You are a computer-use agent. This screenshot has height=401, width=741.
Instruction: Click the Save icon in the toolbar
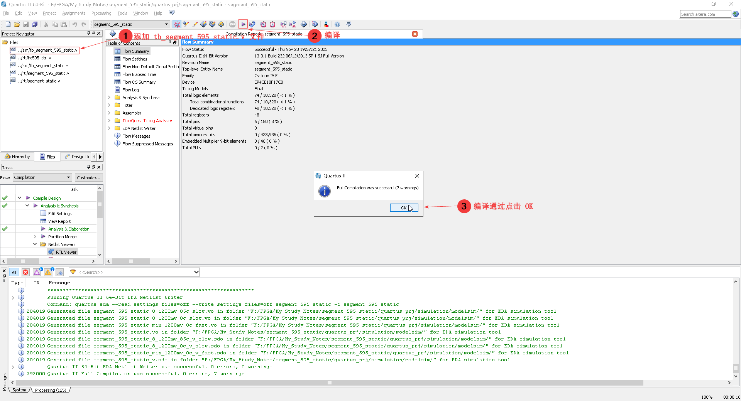point(26,24)
